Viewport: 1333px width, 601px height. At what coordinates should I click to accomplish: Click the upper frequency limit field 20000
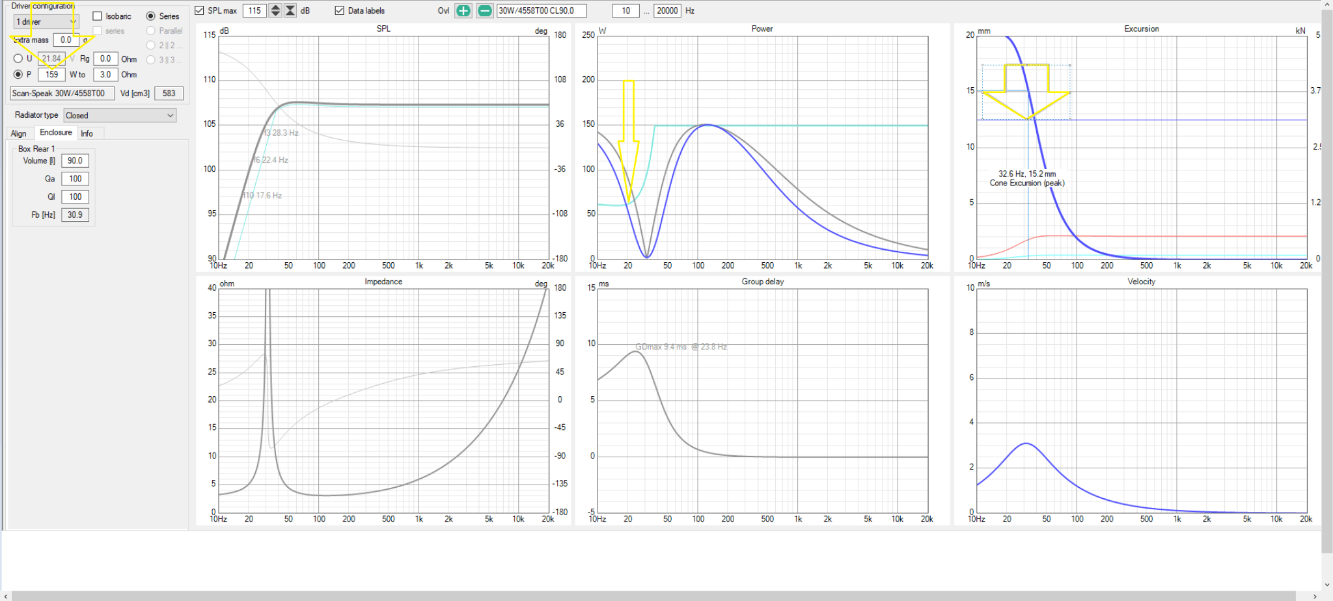(667, 10)
